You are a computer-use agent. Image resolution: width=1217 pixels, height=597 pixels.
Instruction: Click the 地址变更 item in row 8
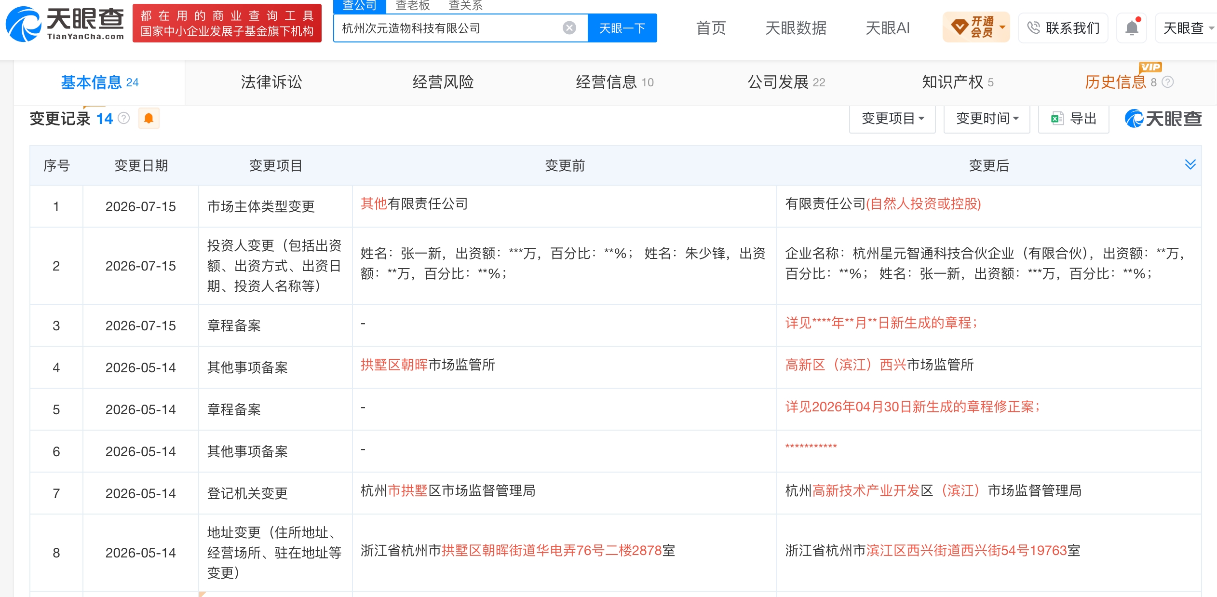tap(275, 553)
